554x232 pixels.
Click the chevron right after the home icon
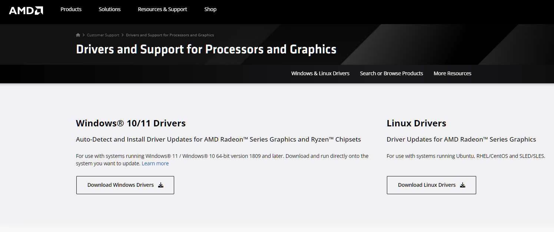(x=84, y=35)
